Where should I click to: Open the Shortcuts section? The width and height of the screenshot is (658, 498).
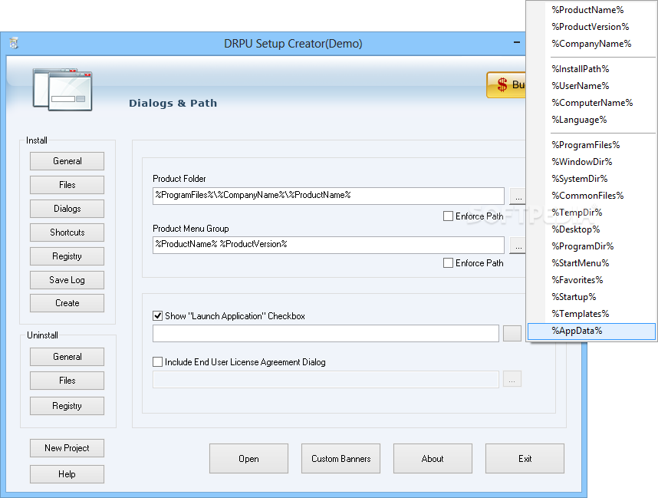[67, 233]
